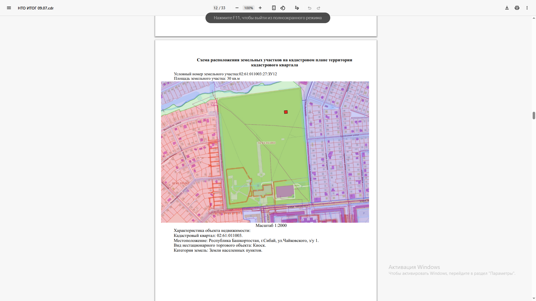Click the line 'Кадастровый квартал: 02:61:011003.'

pos(208,236)
